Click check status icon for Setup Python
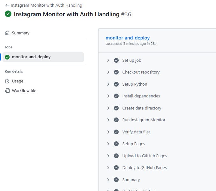Screen dimensions: 216x191 (x=116, y=84)
